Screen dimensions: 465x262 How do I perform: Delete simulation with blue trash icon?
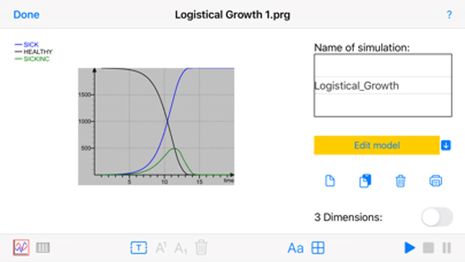point(400,181)
